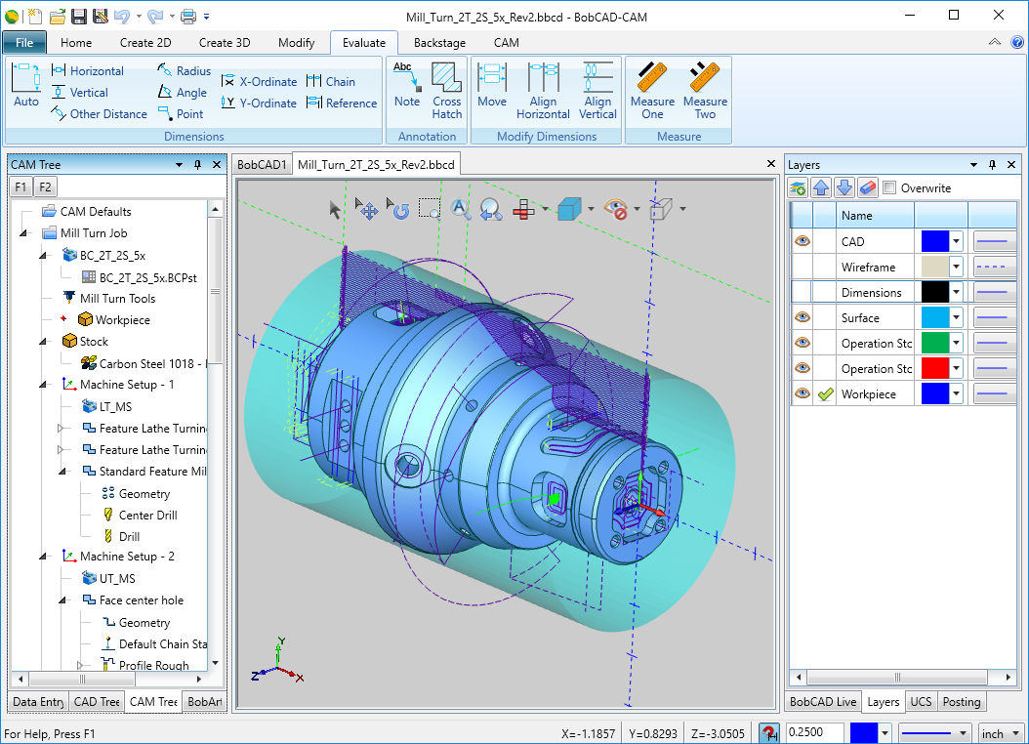Open the CAD layer color dropdown arrow

click(957, 241)
